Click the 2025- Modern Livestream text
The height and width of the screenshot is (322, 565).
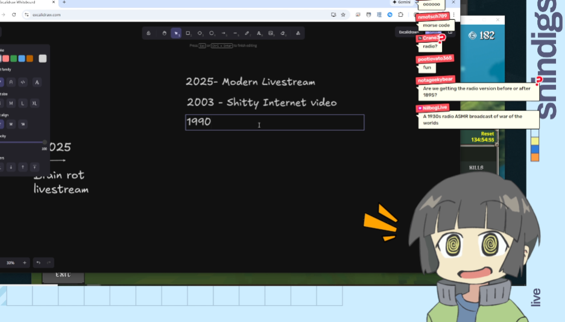(x=250, y=82)
